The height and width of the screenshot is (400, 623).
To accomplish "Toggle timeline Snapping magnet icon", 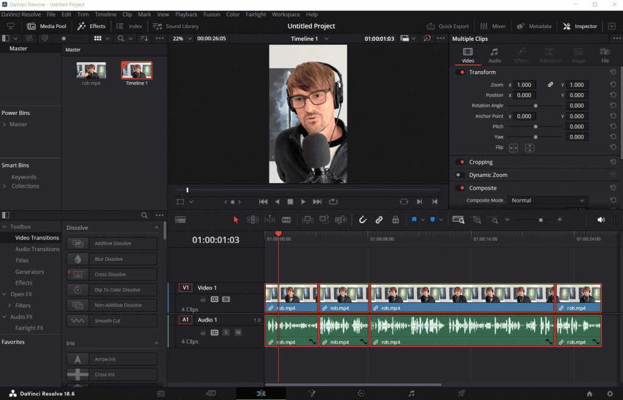I will tap(363, 219).
